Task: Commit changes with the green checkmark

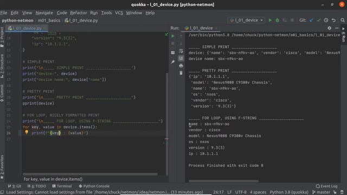Action: point(319,20)
